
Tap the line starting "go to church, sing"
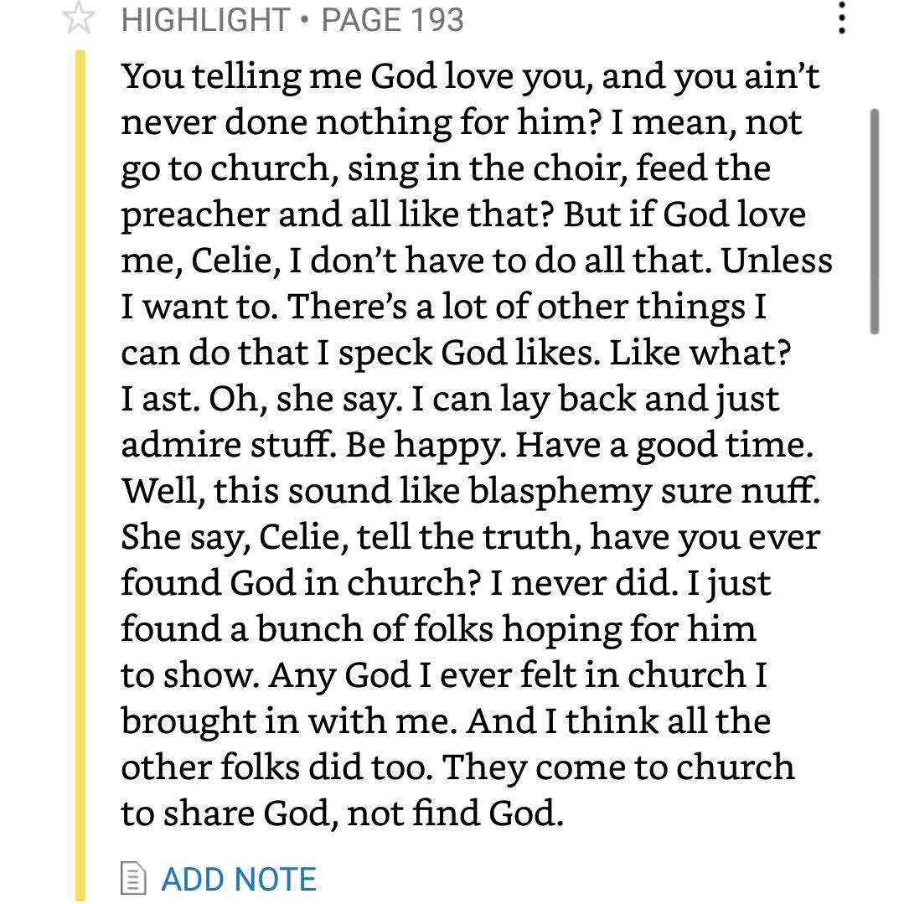pos(446,168)
